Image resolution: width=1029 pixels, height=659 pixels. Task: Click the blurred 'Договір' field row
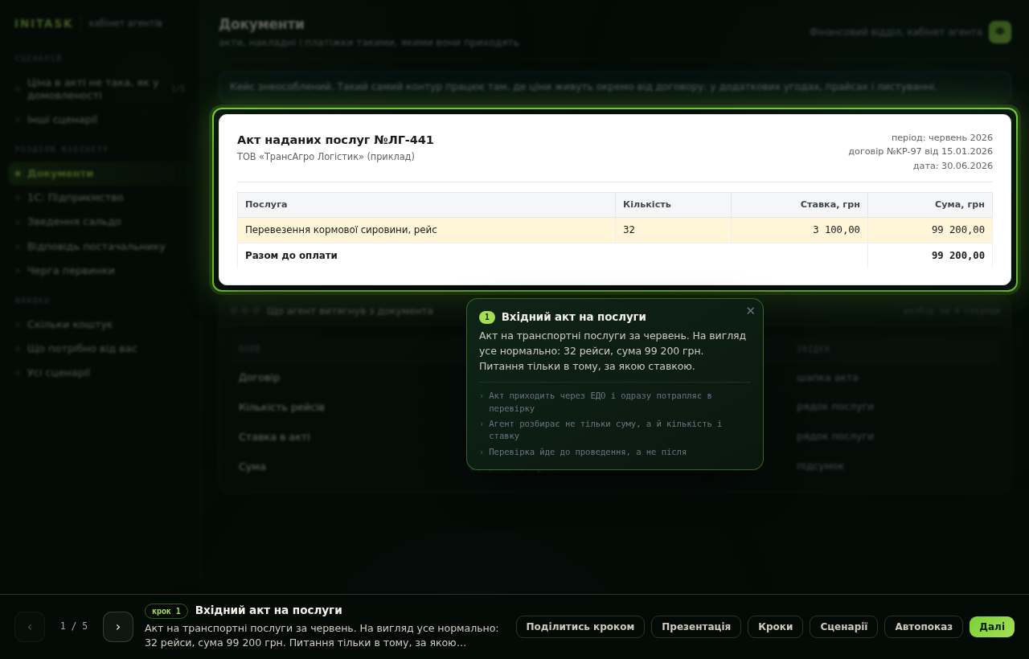click(615, 378)
